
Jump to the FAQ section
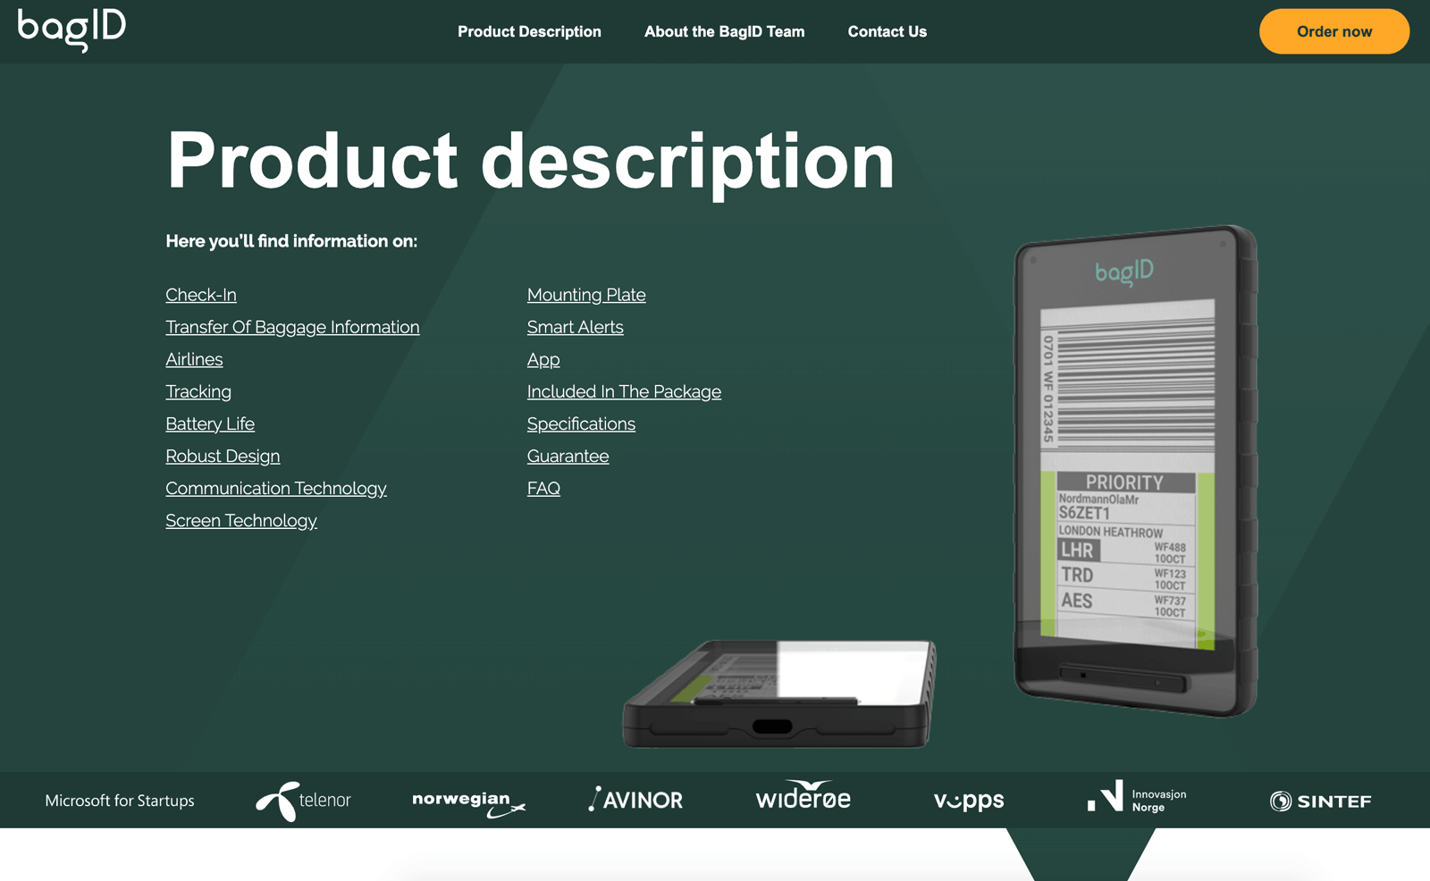pyautogui.click(x=543, y=488)
